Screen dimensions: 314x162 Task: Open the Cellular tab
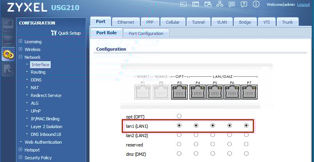[x=173, y=22]
